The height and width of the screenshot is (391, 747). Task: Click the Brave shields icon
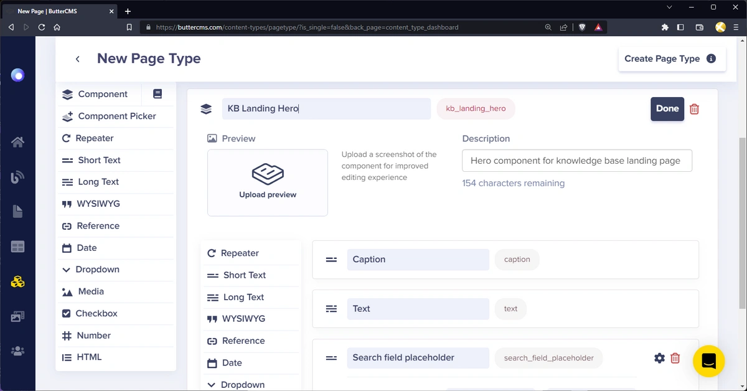point(582,27)
